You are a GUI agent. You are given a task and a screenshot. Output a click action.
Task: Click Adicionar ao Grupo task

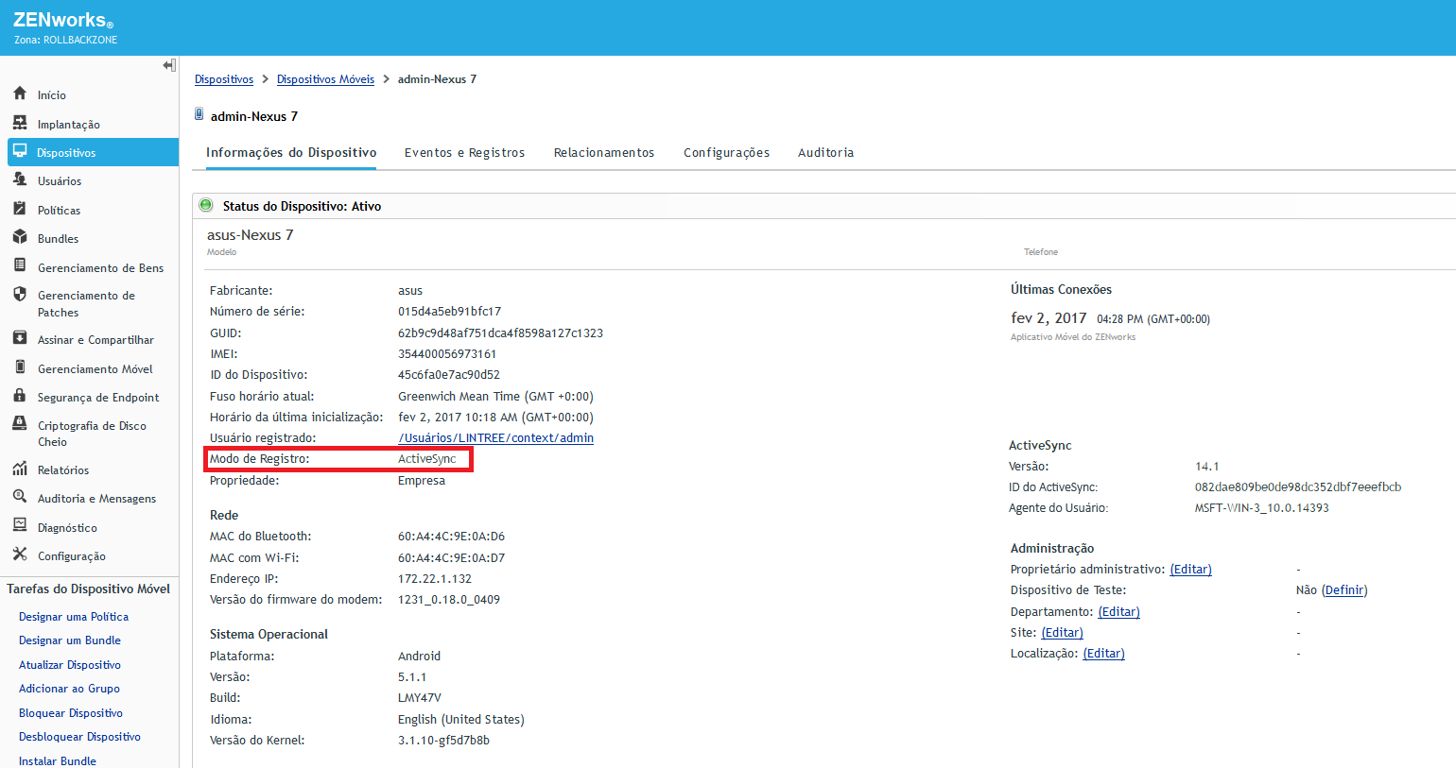(69, 689)
